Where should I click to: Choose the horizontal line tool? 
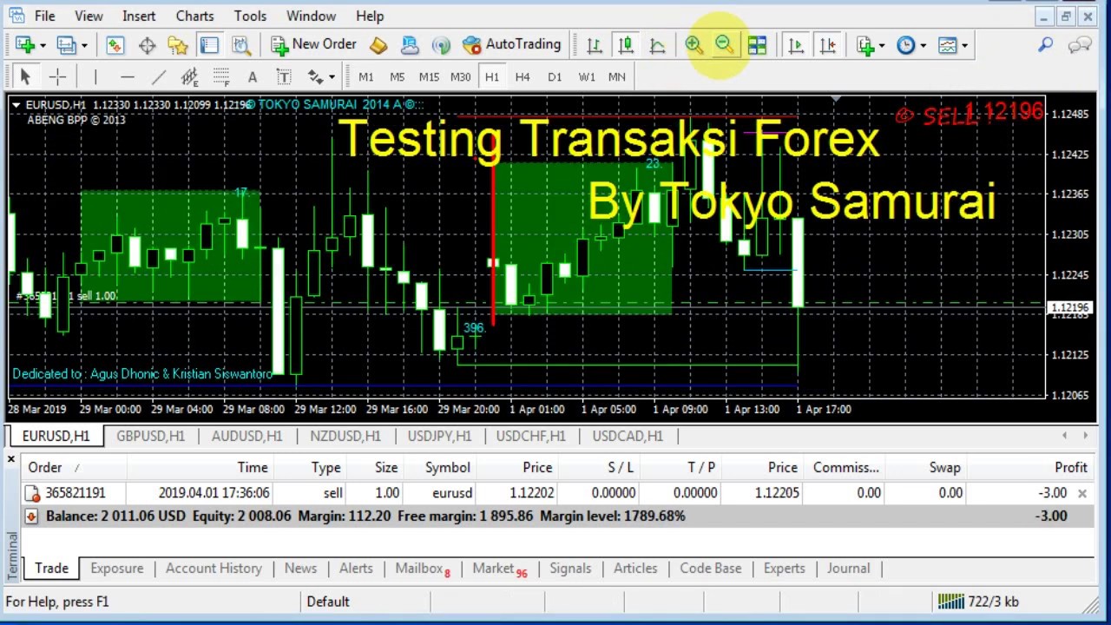pyautogui.click(x=127, y=76)
